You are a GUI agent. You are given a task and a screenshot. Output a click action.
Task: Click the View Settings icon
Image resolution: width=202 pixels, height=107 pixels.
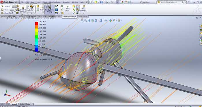tap(119, 20)
